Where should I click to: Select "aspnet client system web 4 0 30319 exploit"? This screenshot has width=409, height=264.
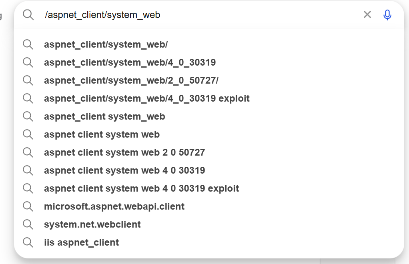[x=141, y=188]
